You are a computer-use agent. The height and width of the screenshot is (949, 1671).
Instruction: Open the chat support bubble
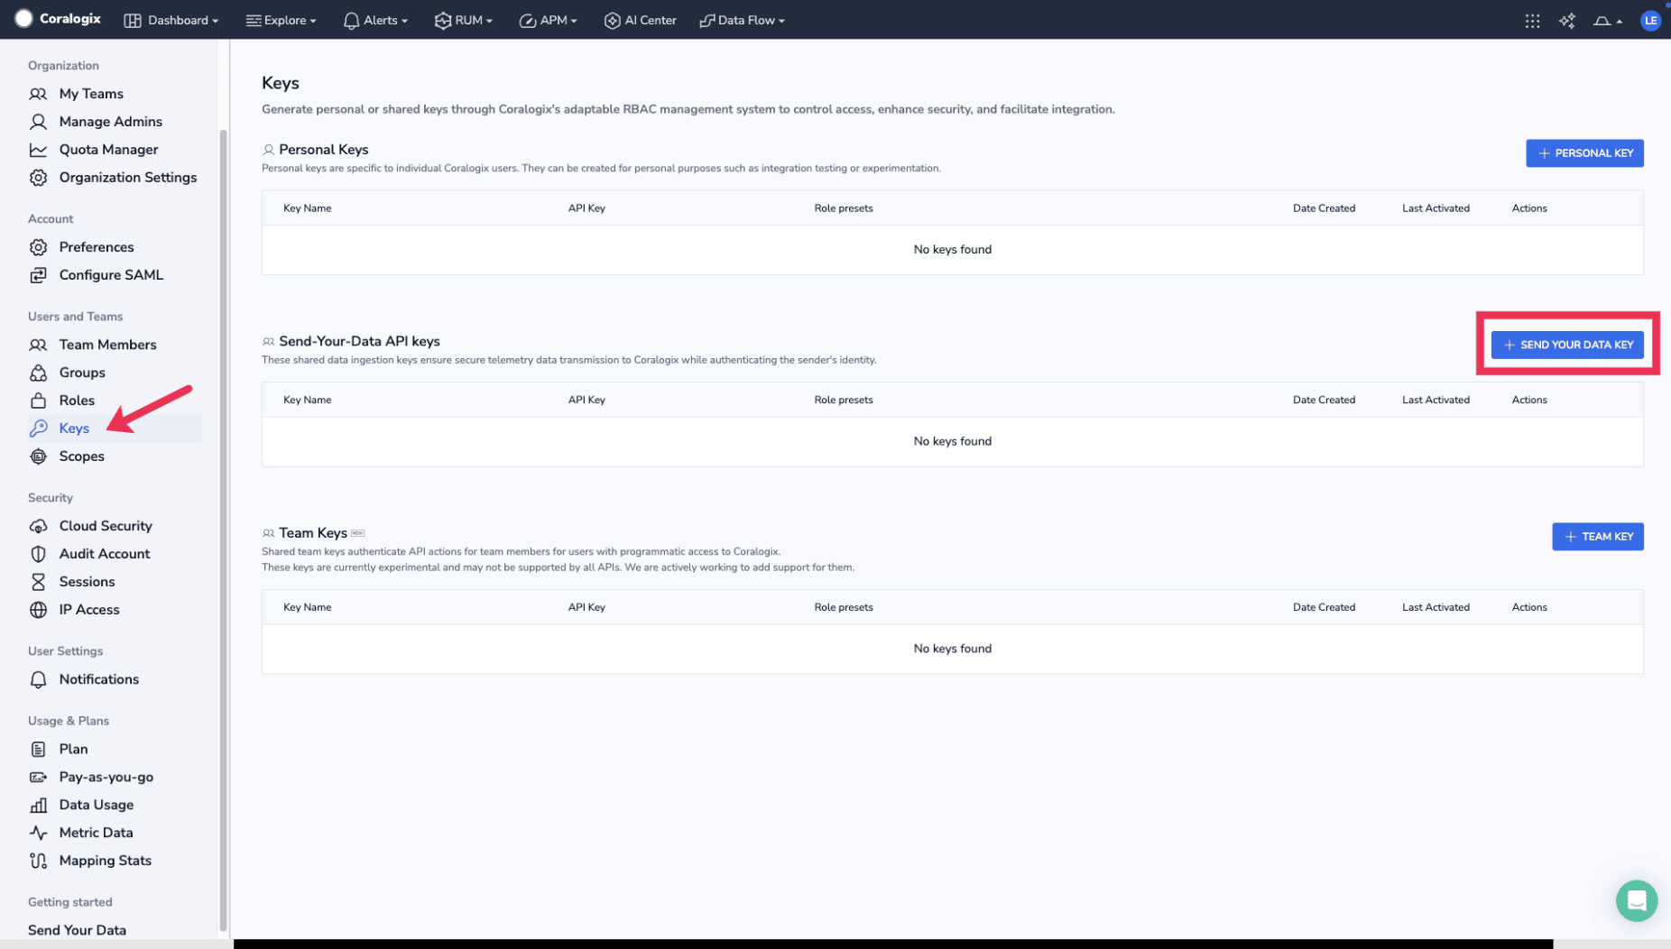(x=1636, y=900)
